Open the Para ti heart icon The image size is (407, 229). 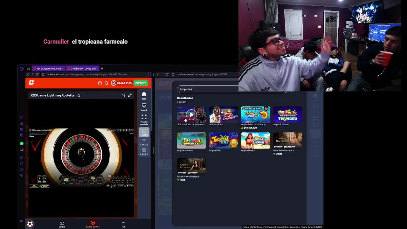144,107
